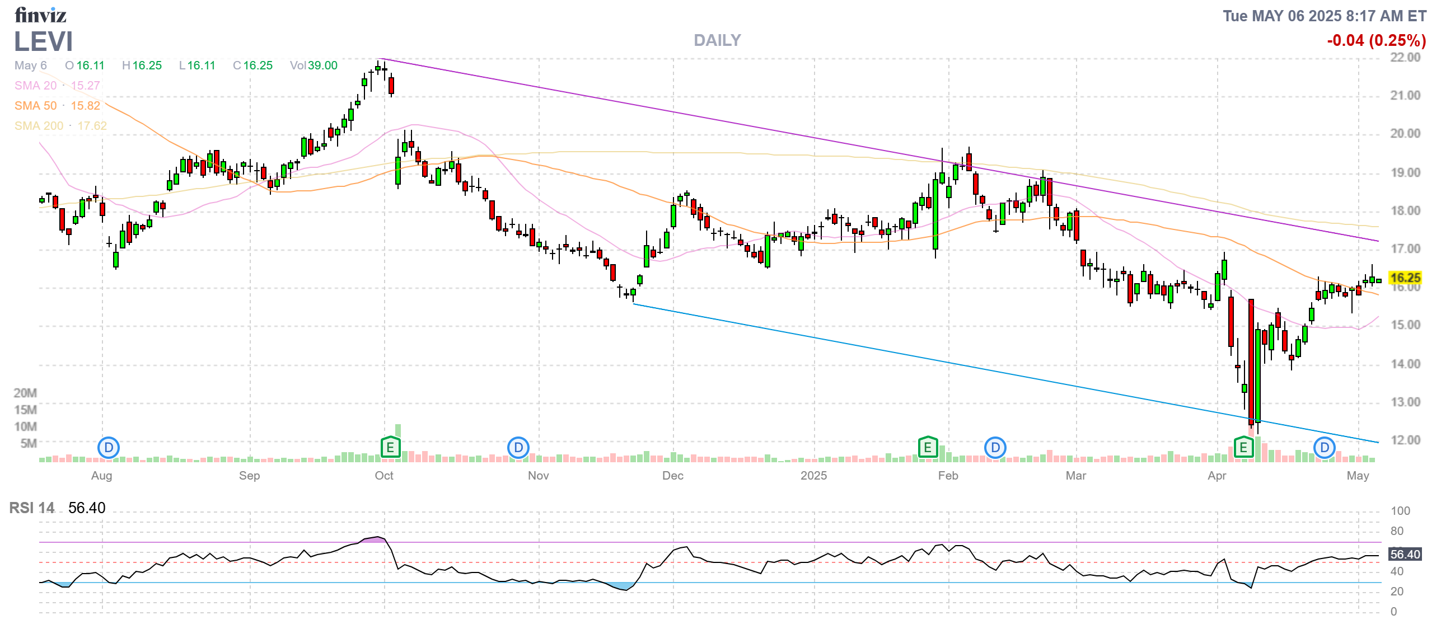Click the 56.40 RSI value tag
This screenshot has height=629, width=1441.
click(x=1405, y=555)
